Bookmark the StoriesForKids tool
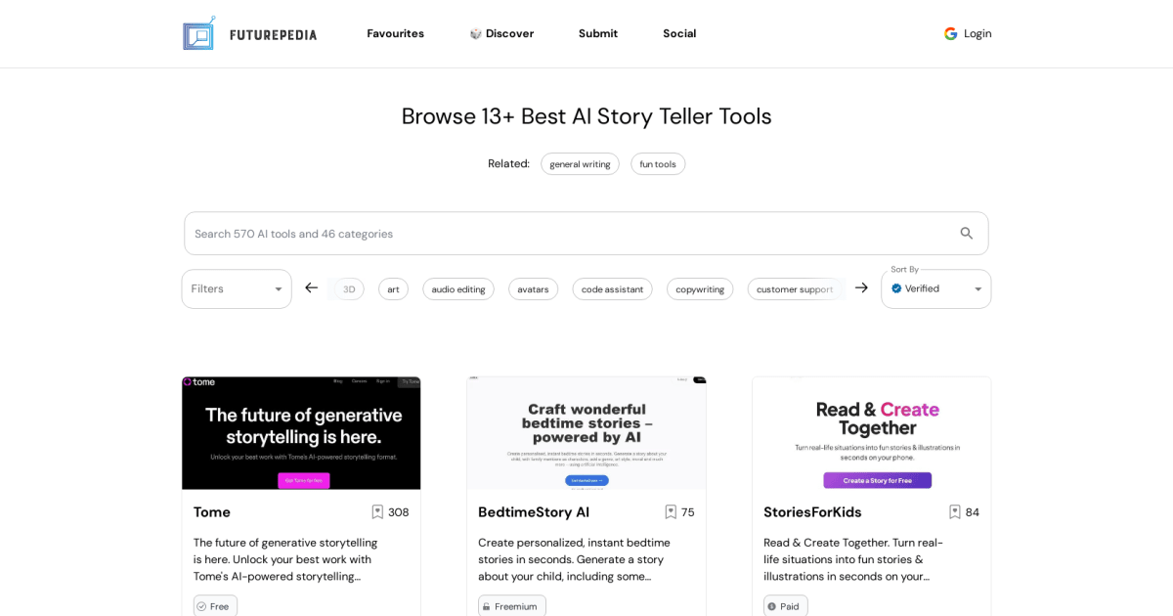Screen dimensions: 1173x616 click(x=954, y=511)
